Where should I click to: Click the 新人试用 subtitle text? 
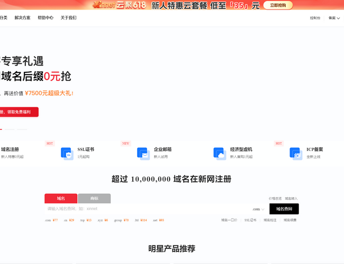tap(160, 157)
